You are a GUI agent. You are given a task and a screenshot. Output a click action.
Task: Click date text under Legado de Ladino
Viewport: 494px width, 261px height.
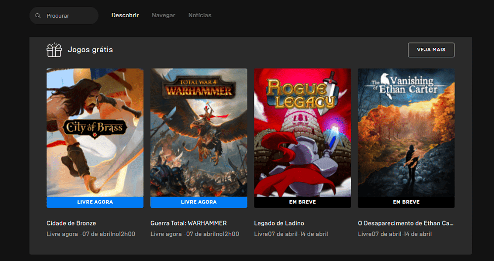[291, 234]
